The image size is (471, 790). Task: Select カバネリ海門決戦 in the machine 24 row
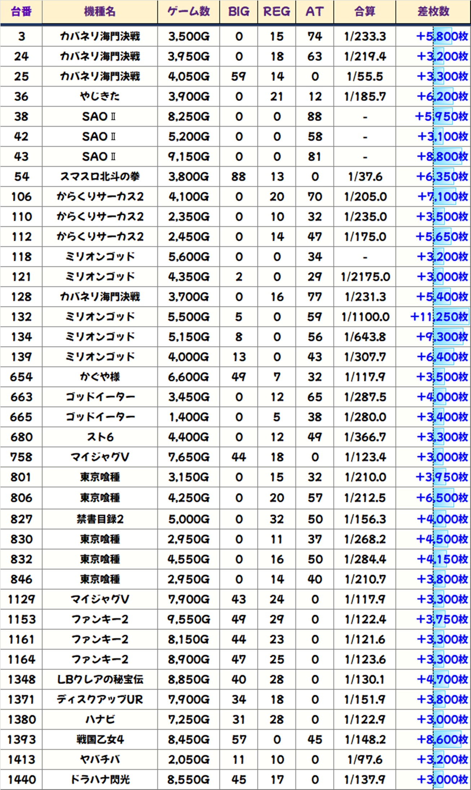(100, 56)
